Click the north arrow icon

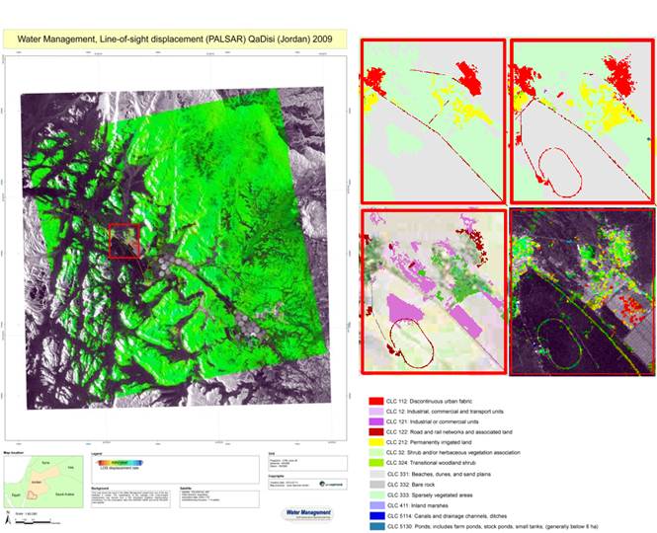(8, 519)
